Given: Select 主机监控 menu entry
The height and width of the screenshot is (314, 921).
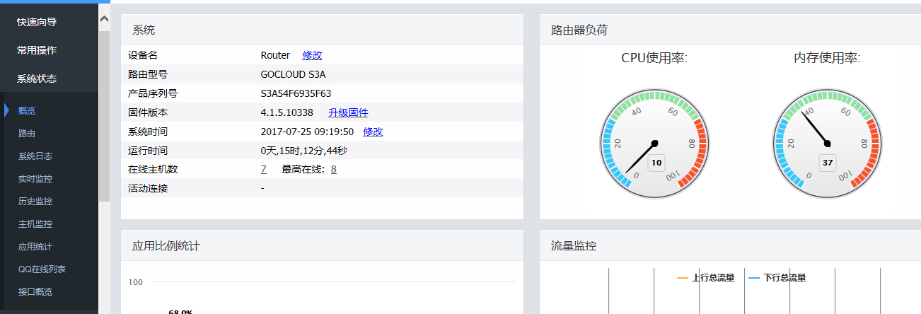Looking at the screenshot, I should click(35, 223).
